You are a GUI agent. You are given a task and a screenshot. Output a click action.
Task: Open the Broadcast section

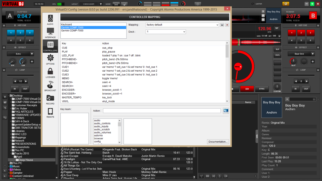pos(50,86)
